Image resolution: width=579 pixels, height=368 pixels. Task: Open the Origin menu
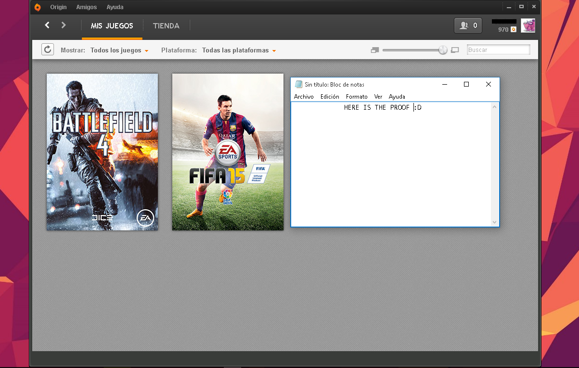coord(58,7)
